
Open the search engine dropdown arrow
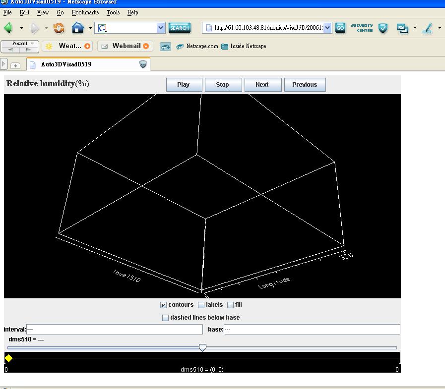[161, 28]
